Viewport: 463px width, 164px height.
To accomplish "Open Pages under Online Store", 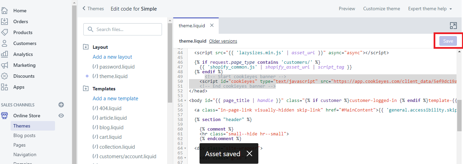I will 19,145.
